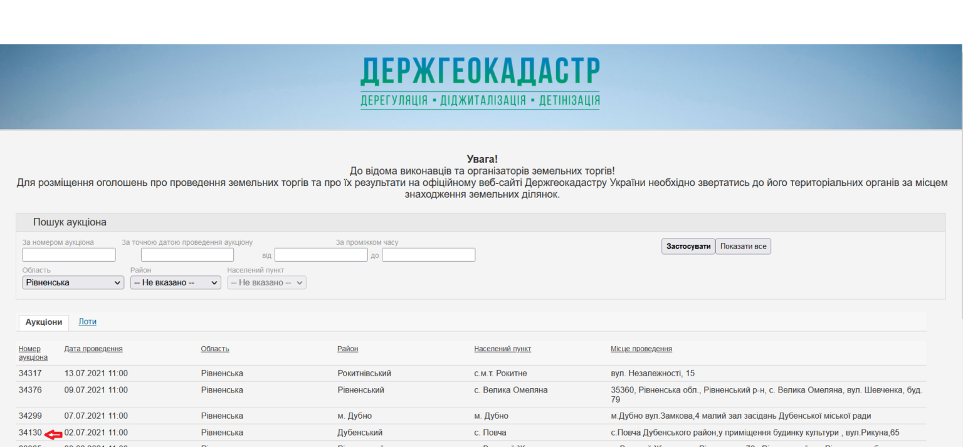The width and height of the screenshot is (963, 447).
Task: Click the Показати все button
Action: [743, 247]
